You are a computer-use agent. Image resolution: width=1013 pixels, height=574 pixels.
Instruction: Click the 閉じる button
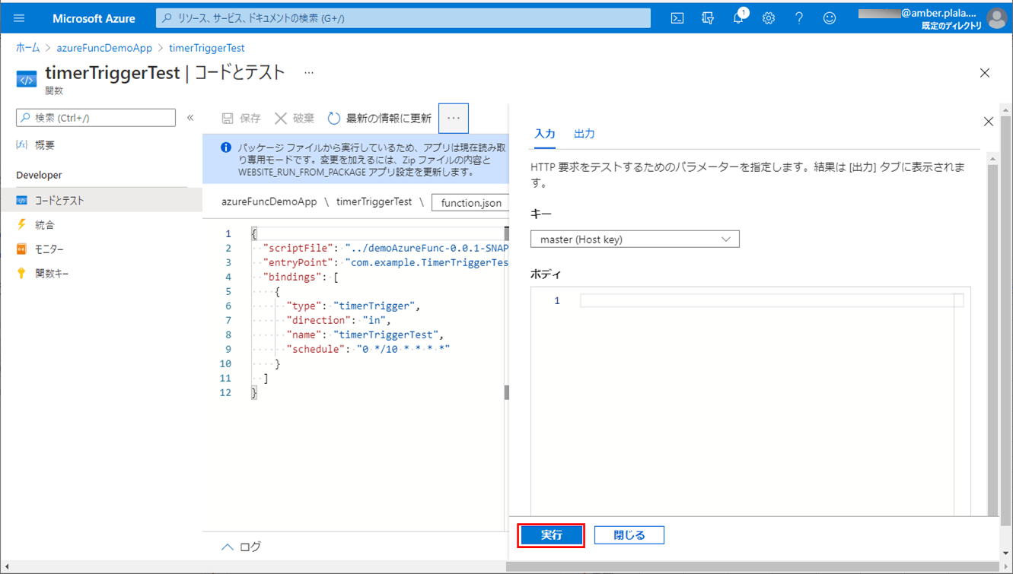[629, 535]
